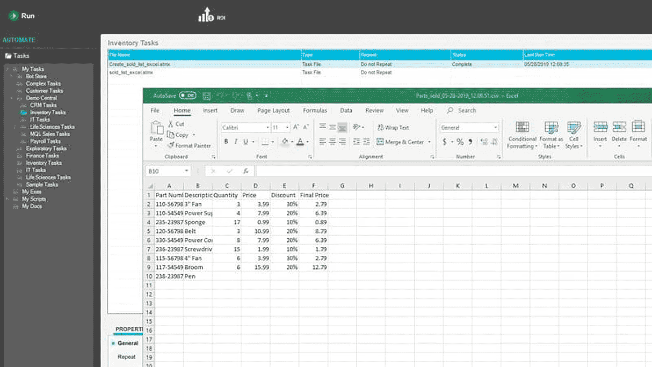Click the cell containing Pen
The height and width of the screenshot is (367, 652).
[x=198, y=276]
